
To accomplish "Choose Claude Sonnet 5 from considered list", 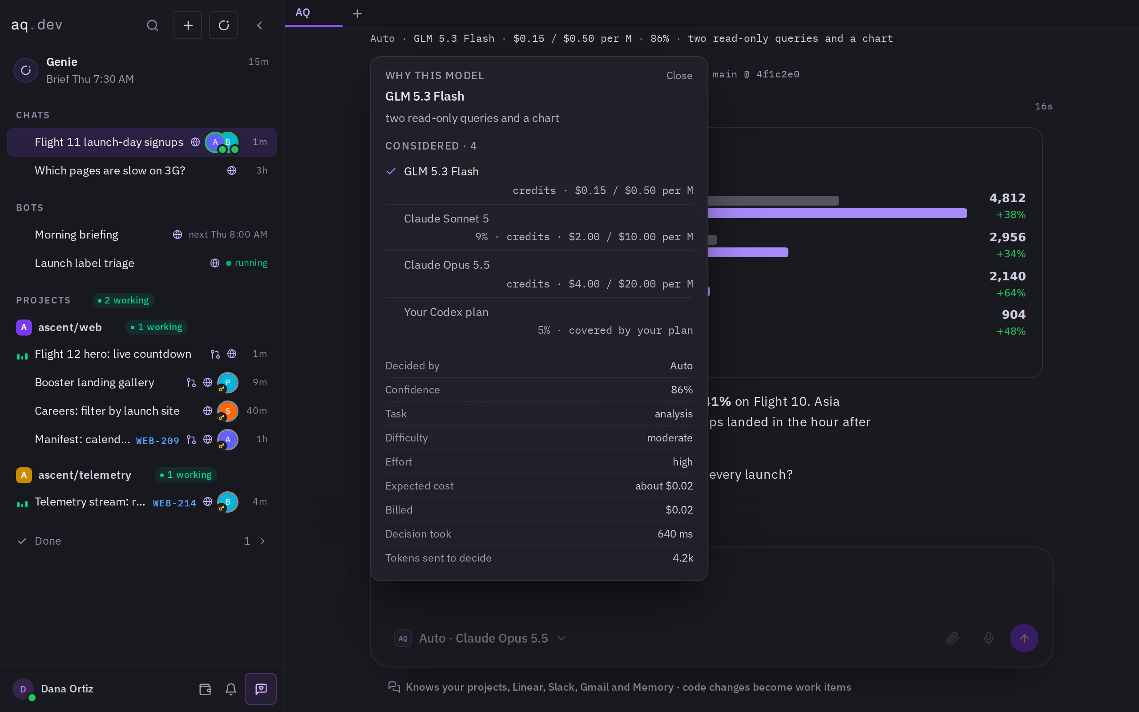I will (539, 227).
